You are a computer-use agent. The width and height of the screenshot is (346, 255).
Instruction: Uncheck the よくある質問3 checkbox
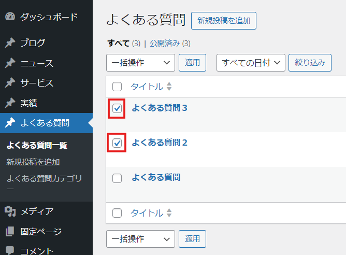[117, 108]
